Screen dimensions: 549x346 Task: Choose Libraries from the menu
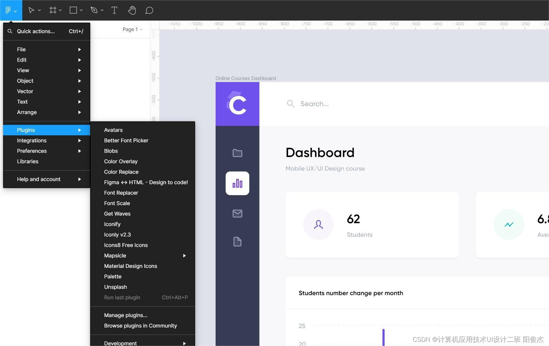[47, 161]
